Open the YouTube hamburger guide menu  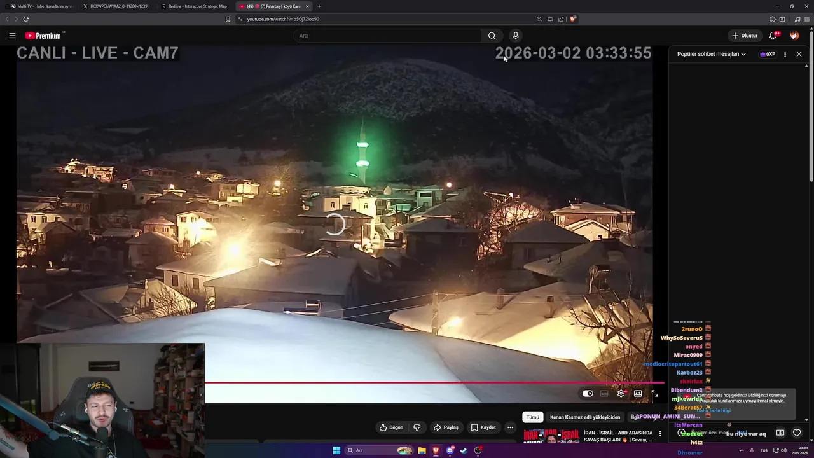pyautogui.click(x=12, y=36)
